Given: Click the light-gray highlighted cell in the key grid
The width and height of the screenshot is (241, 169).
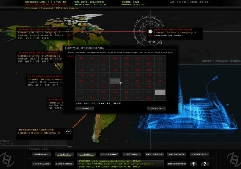Looking at the screenshot, I should (160, 92).
